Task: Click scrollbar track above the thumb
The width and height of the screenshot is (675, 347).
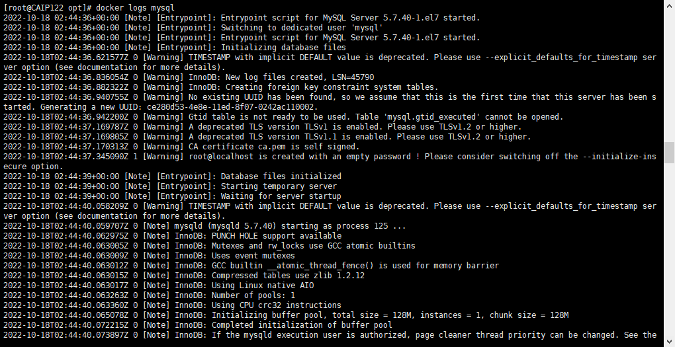Action: (670, 75)
